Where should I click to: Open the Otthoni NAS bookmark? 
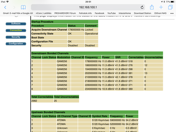point(160,13)
